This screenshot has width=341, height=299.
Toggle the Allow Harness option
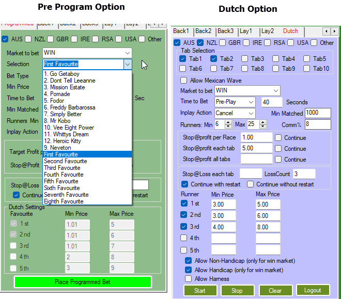(x=189, y=279)
